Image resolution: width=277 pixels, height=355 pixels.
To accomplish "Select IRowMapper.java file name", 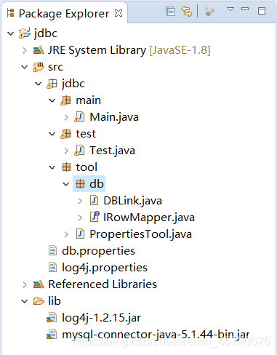I will (149, 218).
